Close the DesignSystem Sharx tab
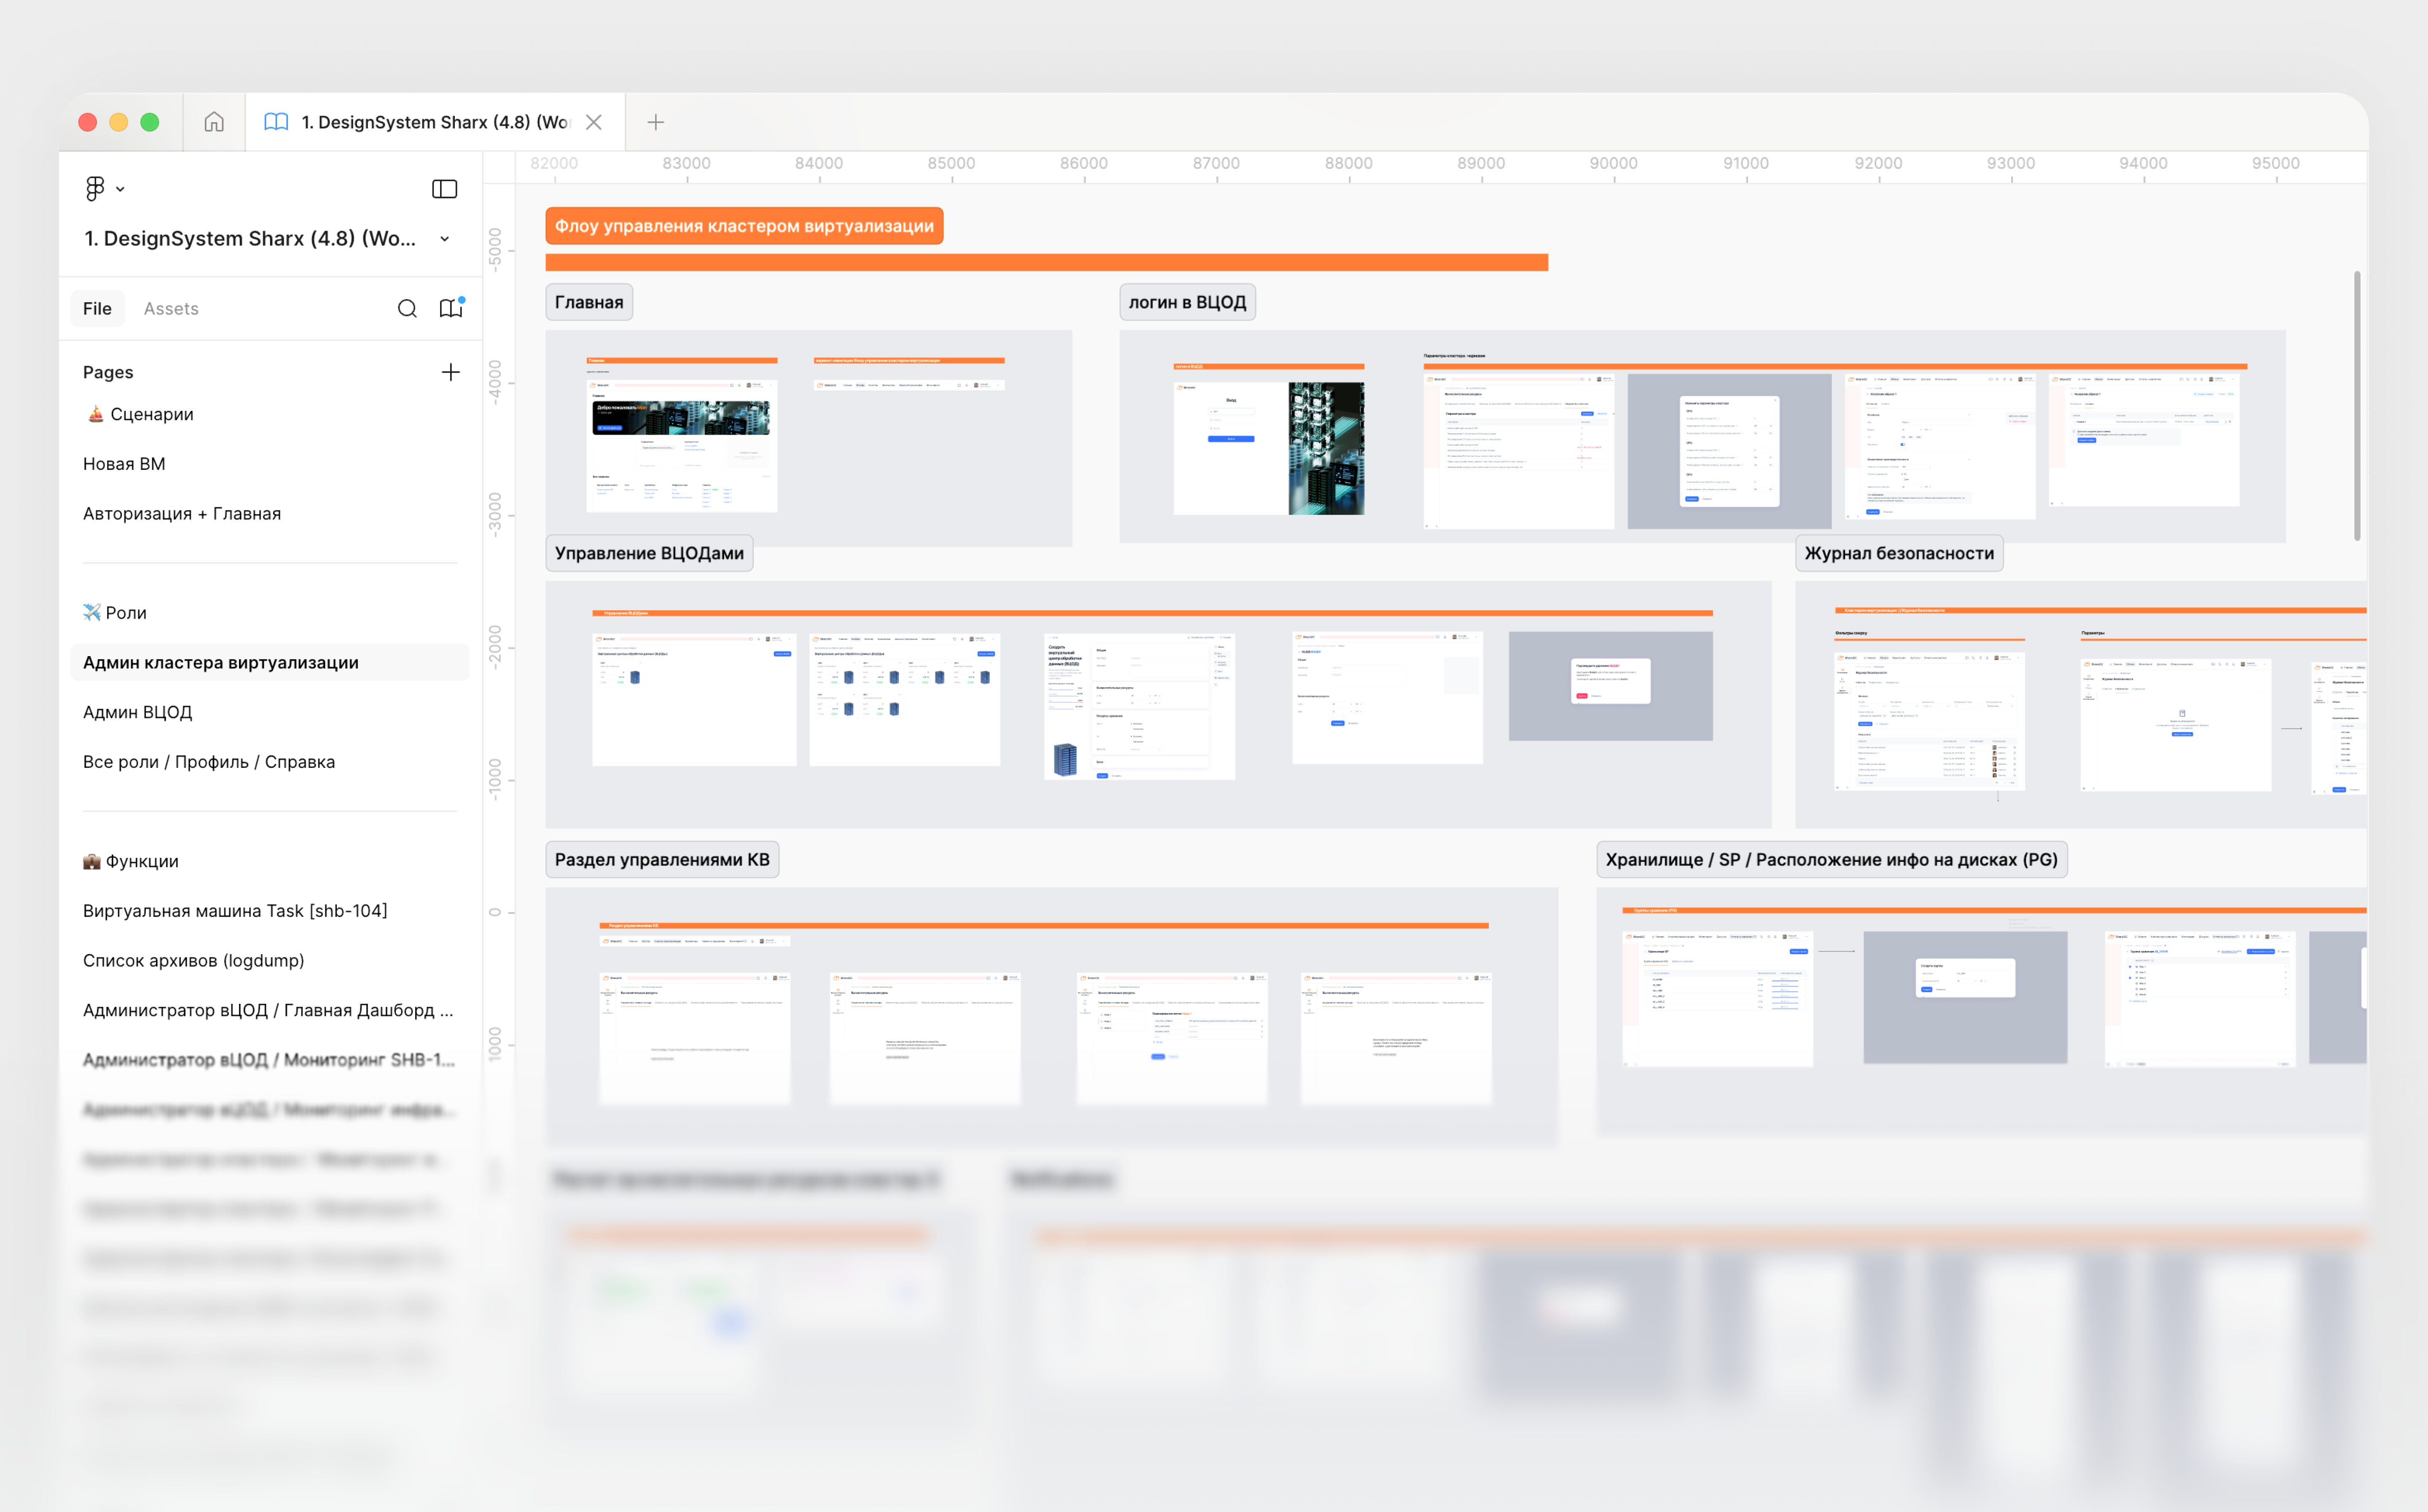The height and width of the screenshot is (1512, 2428). (x=594, y=122)
